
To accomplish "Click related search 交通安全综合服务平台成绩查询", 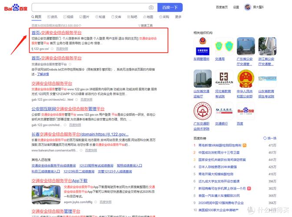I will (x=53, y=165).
